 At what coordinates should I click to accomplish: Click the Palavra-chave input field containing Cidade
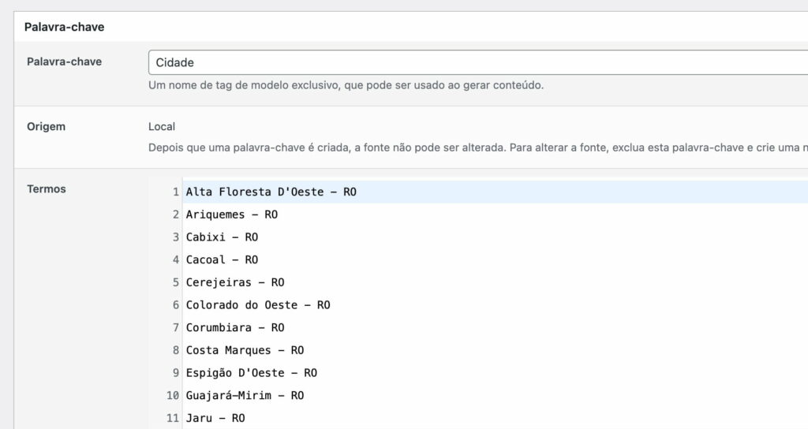(478, 62)
